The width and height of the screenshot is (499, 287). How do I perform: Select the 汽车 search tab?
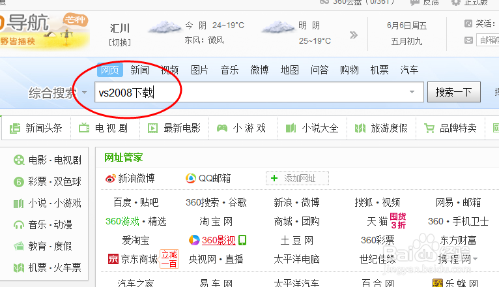[x=409, y=70]
